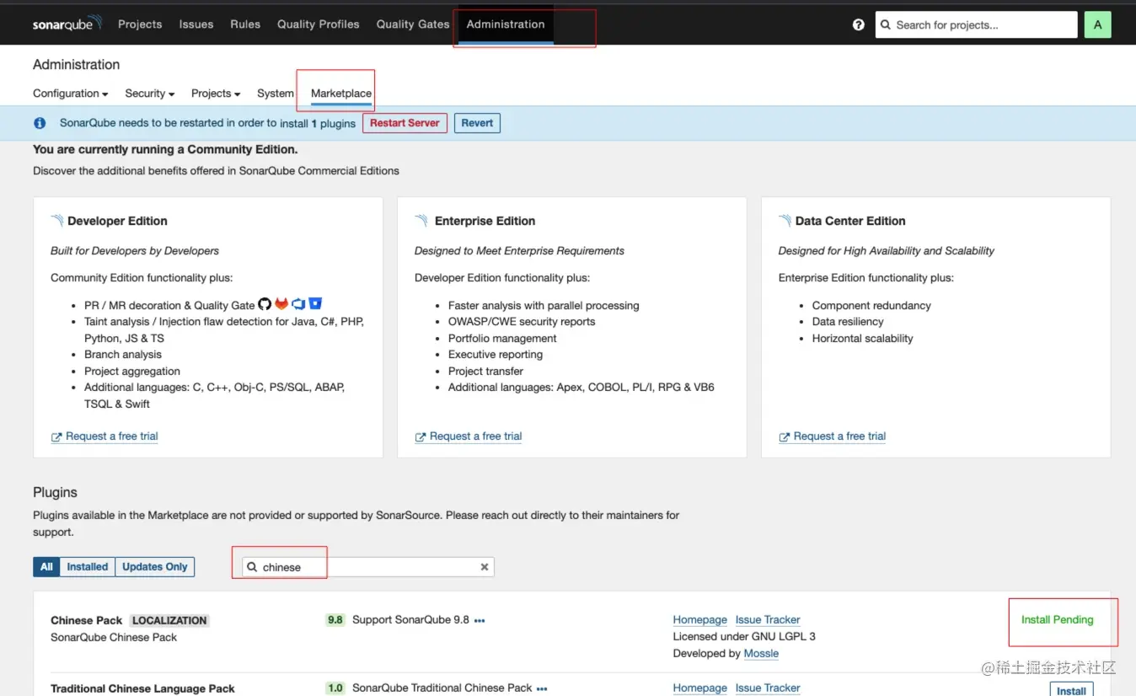Click the GitLab icon under Developer Edition
Image resolution: width=1136 pixels, height=696 pixels.
pos(281,304)
